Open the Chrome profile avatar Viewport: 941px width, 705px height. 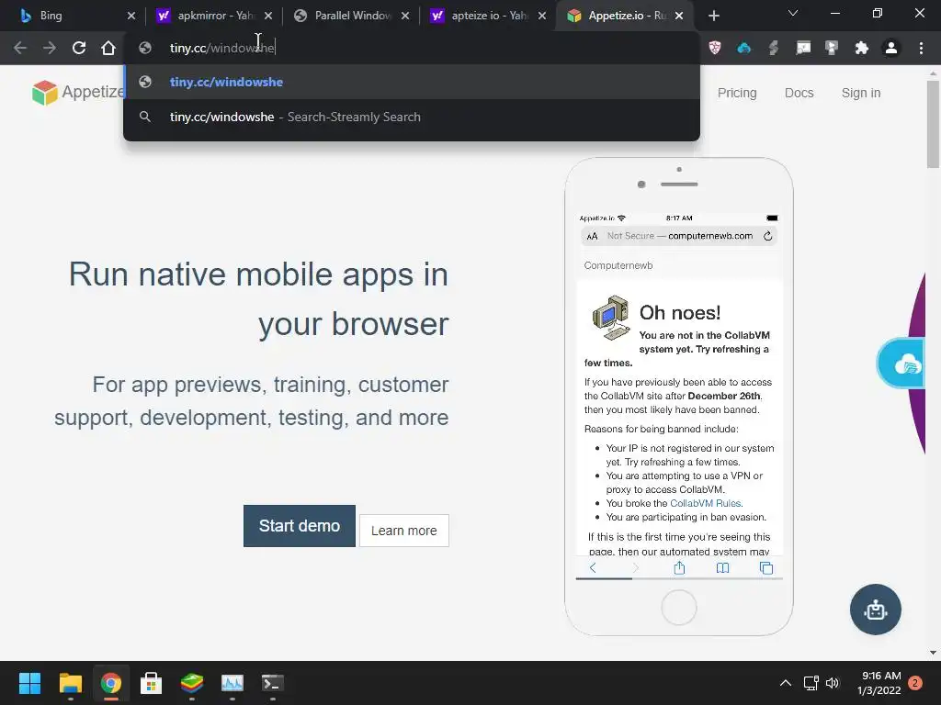click(890, 48)
